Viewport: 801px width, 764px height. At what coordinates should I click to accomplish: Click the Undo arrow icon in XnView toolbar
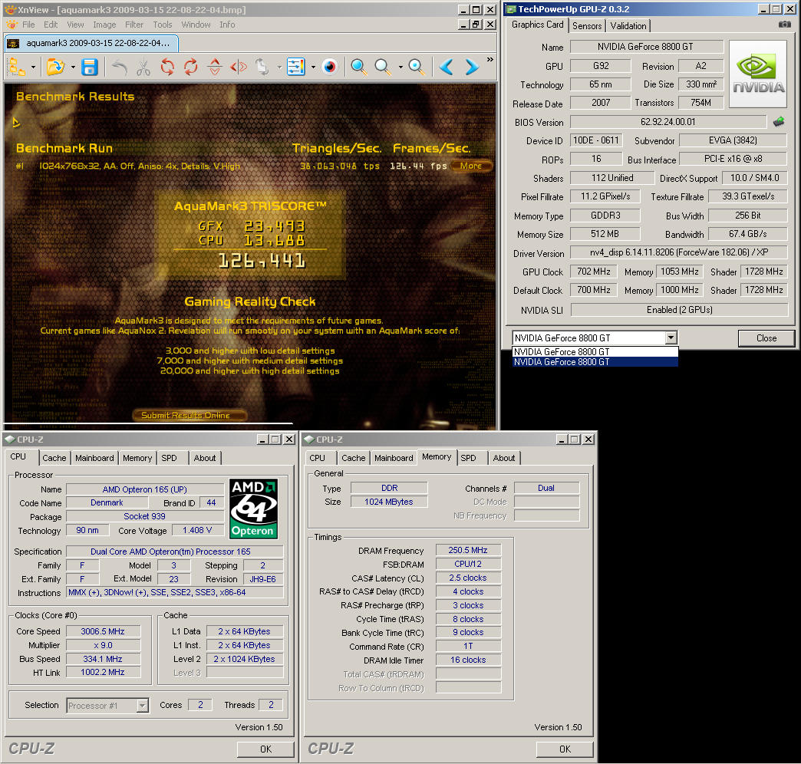pyautogui.click(x=120, y=67)
